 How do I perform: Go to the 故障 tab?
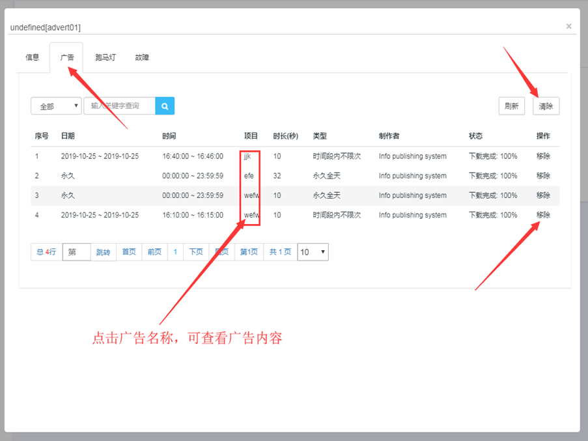point(142,57)
